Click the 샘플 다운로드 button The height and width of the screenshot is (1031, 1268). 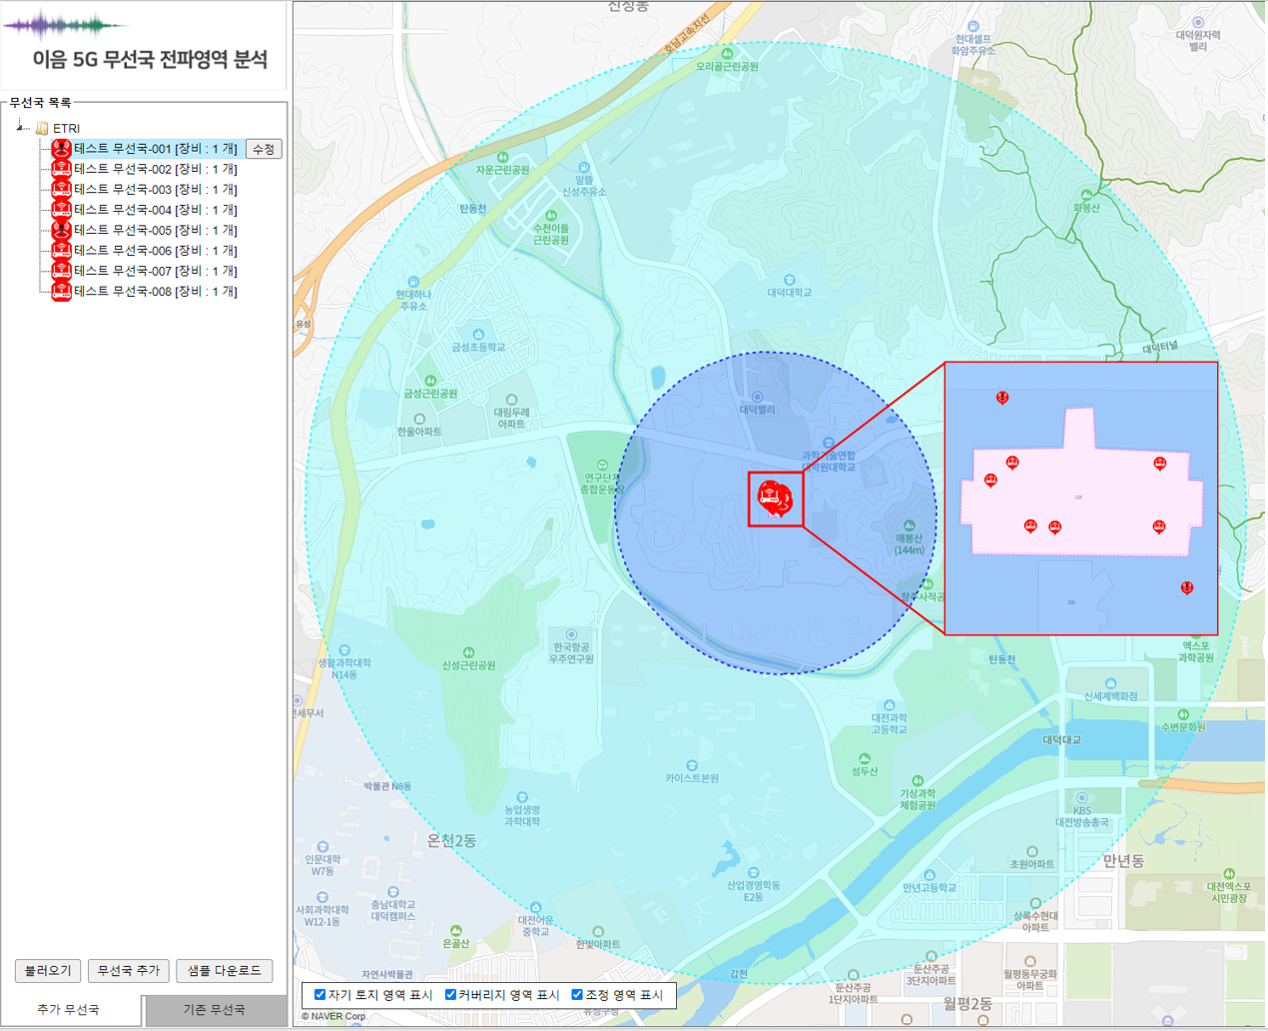point(224,971)
